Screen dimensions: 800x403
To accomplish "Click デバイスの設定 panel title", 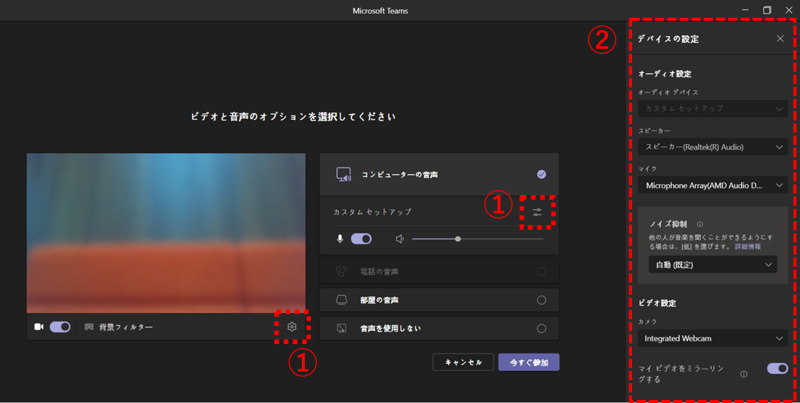I will click(x=668, y=39).
